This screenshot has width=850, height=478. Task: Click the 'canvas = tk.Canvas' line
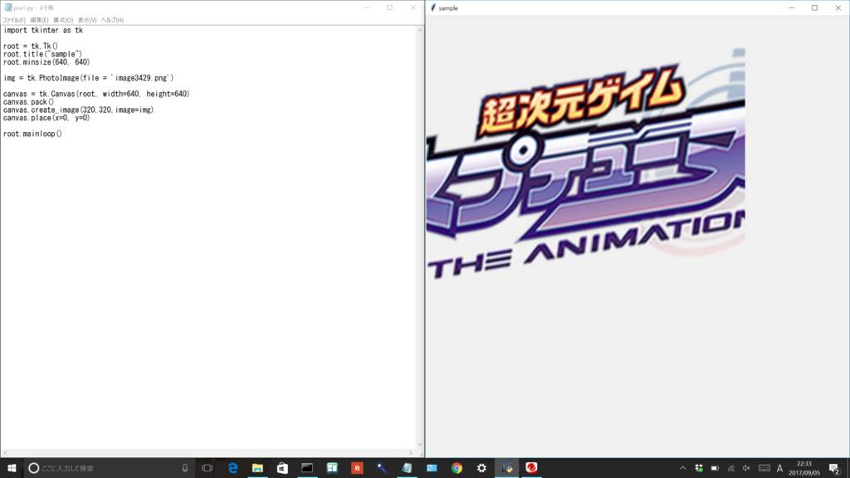[96, 94]
